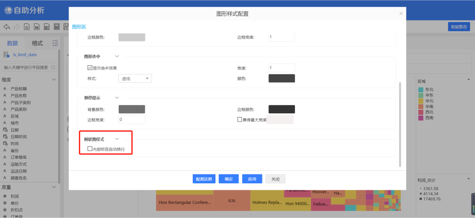475x218 pixels.
Task: Collapse the 图形选中 section chevron
Action: coord(117,56)
